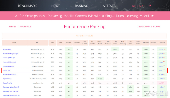
Task: Sort by the Model column header
Action: tap(14, 43)
